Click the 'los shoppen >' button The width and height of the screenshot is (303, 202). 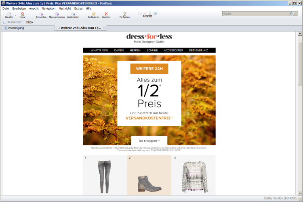point(149,140)
